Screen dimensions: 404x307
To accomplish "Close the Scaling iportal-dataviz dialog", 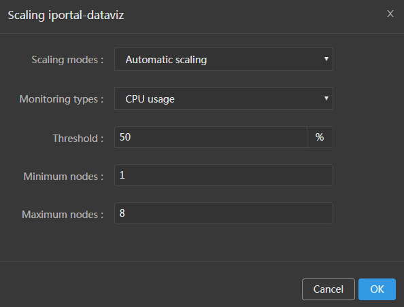I will point(390,14).
